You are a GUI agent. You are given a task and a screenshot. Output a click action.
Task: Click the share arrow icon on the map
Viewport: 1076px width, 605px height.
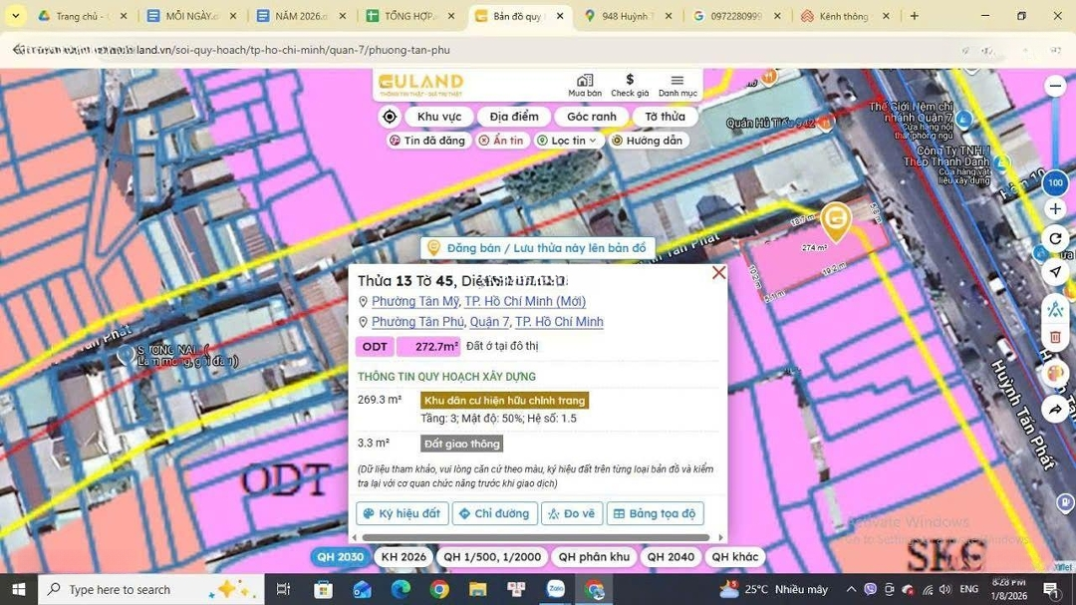coord(1055,409)
